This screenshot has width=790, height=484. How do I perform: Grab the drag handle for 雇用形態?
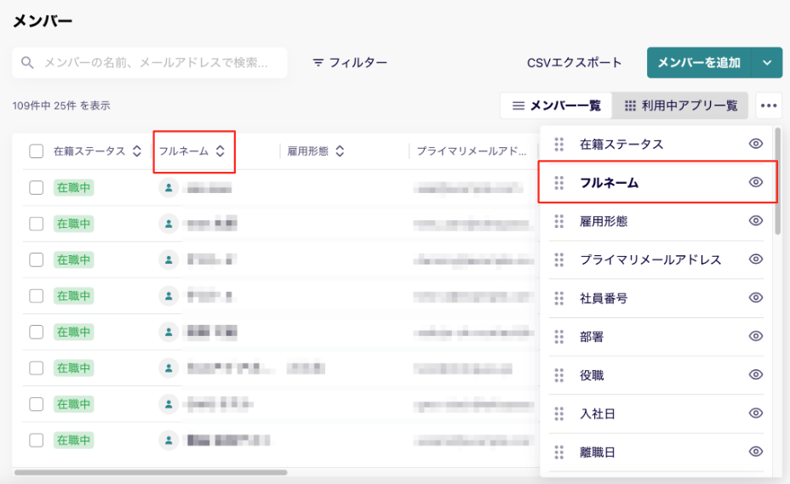(x=558, y=221)
